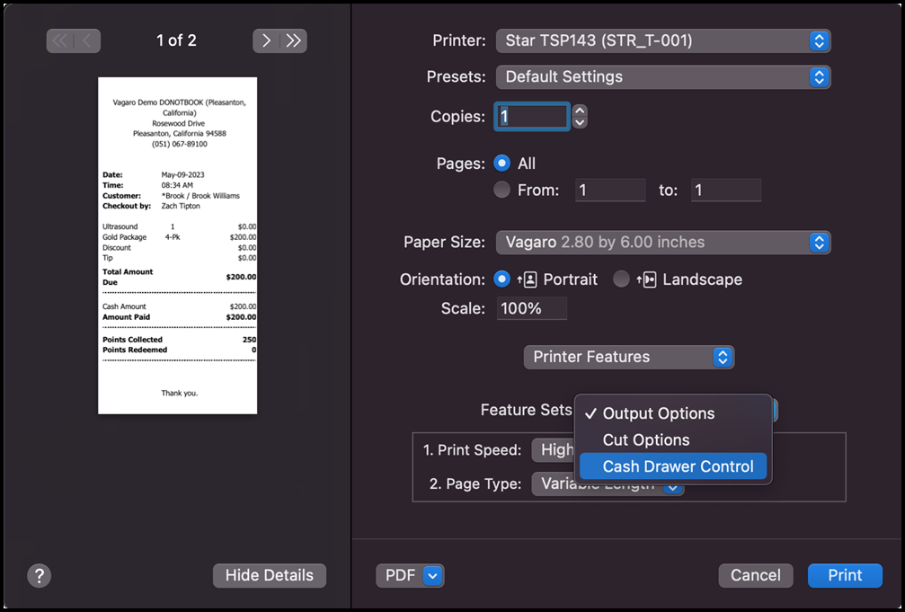Screen dimensions: 905x612
Task: Click the landscape orientation icon
Action: (646, 279)
